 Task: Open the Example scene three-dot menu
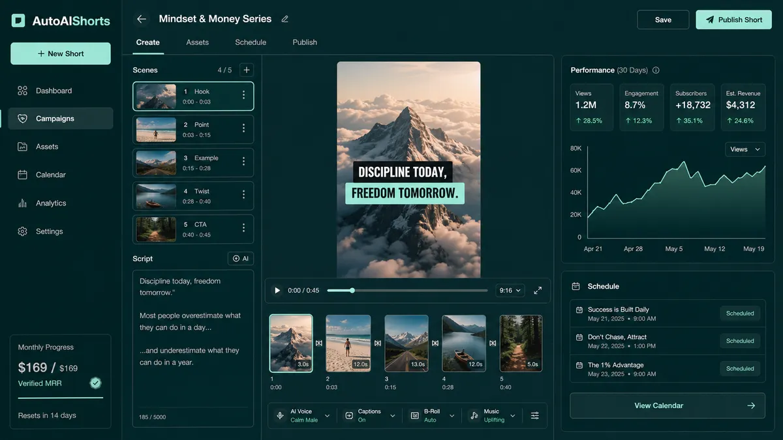click(x=244, y=162)
